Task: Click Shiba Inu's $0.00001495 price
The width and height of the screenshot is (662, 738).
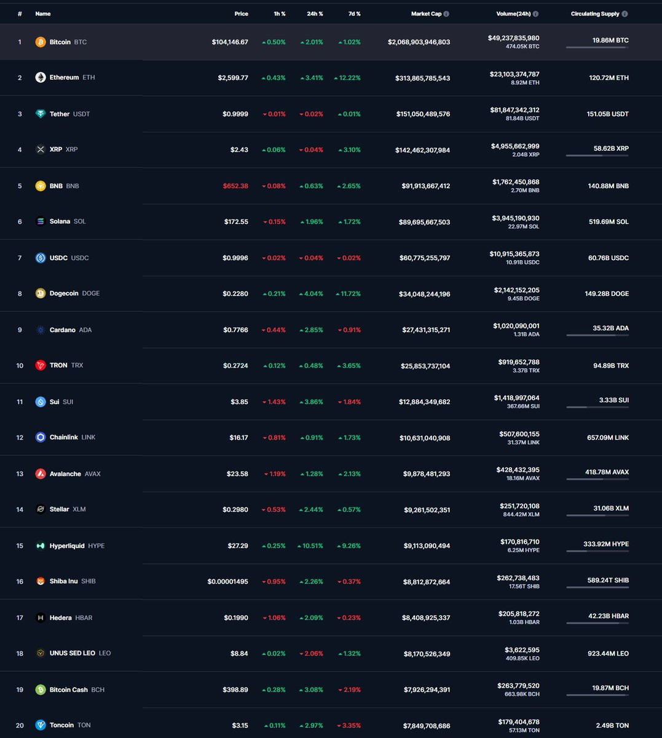Action: 228,581
